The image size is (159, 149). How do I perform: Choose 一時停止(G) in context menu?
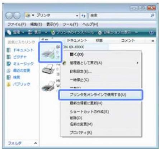(79, 80)
